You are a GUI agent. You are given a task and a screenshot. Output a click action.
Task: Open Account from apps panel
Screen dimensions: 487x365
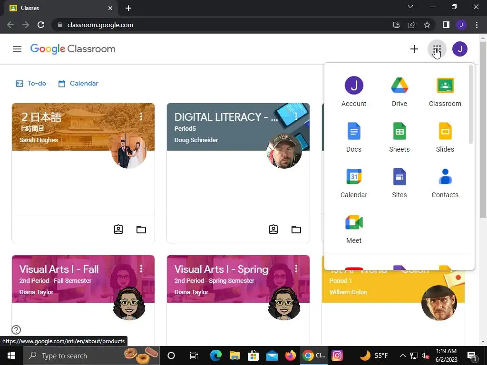[x=354, y=92]
